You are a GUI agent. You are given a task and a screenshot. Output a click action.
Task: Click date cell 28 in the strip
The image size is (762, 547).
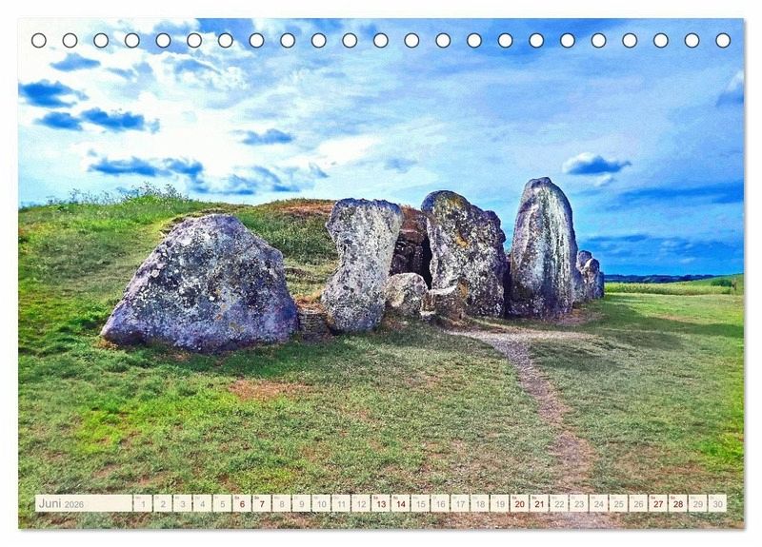(678, 503)
